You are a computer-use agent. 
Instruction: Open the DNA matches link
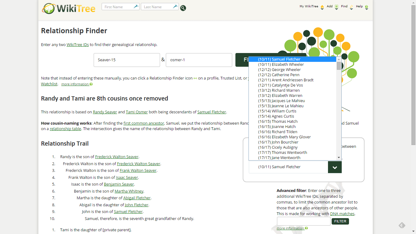tap(343, 214)
